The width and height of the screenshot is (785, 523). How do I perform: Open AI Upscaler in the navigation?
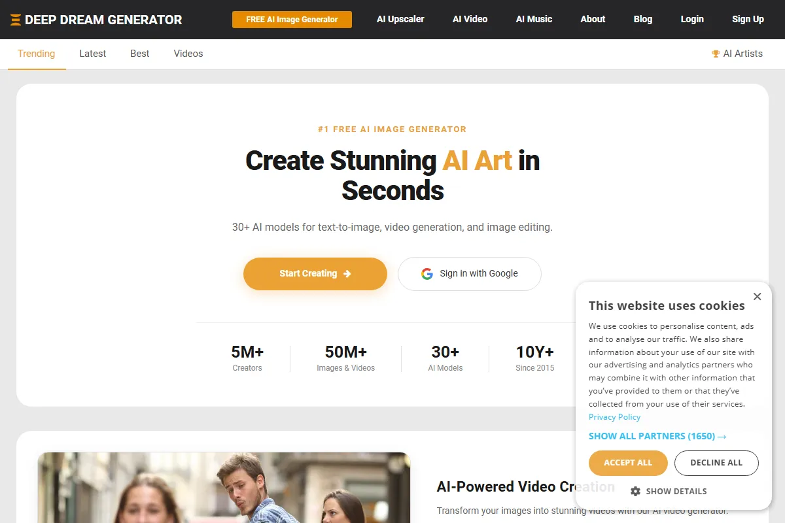click(400, 19)
